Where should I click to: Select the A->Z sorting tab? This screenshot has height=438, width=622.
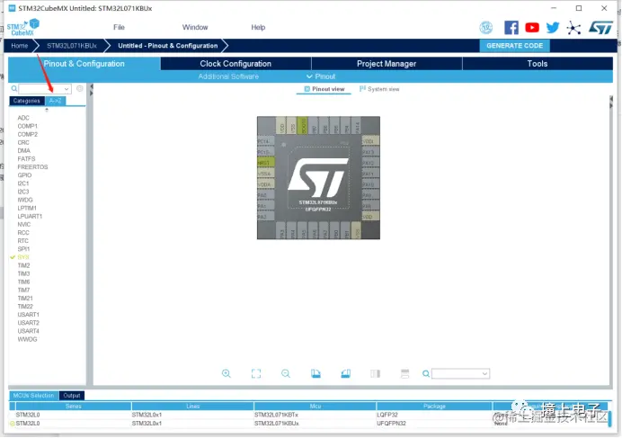pyautogui.click(x=55, y=101)
